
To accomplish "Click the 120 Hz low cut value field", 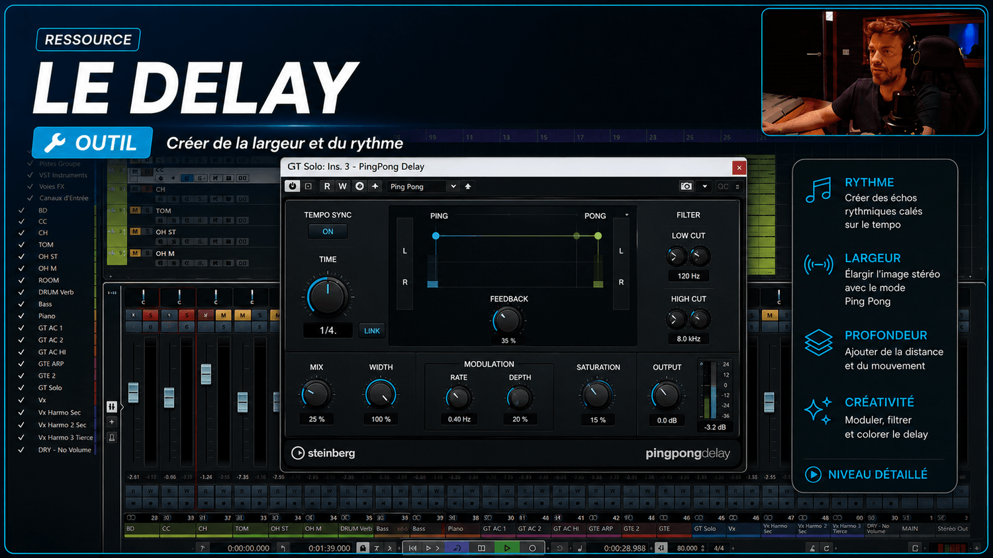I will click(688, 276).
